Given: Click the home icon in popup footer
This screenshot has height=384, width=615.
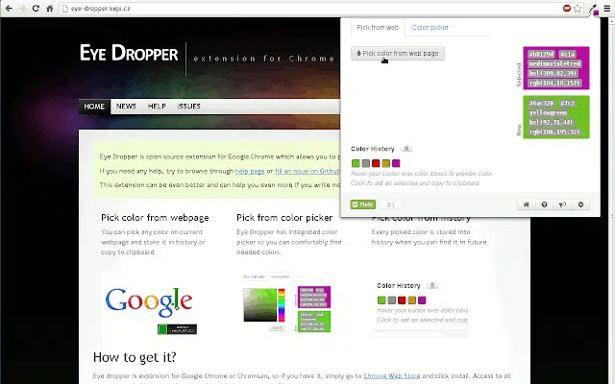Looking at the screenshot, I should coord(526,204).
